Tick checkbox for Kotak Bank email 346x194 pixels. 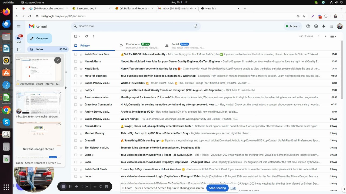76,69
